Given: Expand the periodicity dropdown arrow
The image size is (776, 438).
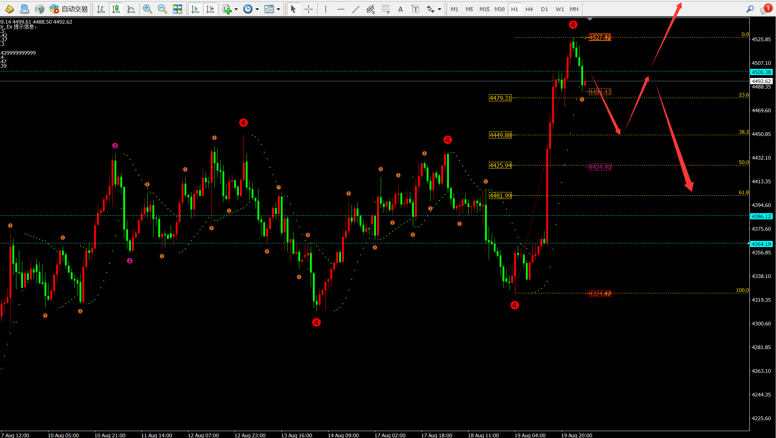Looking at the screenshot, I should click(257, 9).
